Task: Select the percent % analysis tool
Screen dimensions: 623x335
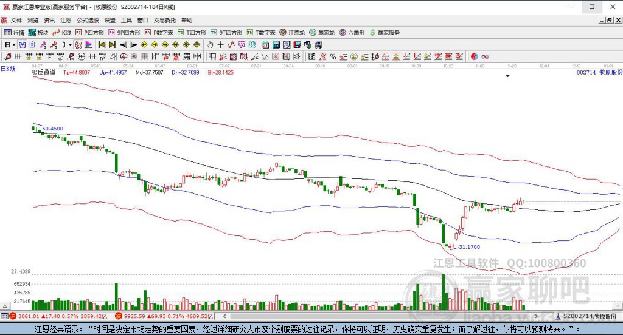Action: tap(333, 56)
